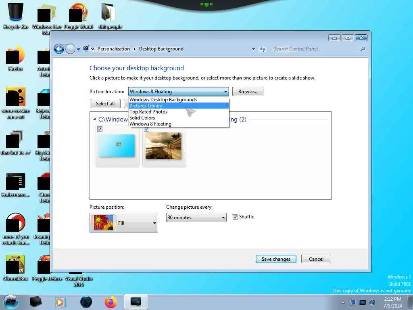Open the none of you retards kno... icon
Viewport: 413px width, 310px height.
click(x=16, y=229)
